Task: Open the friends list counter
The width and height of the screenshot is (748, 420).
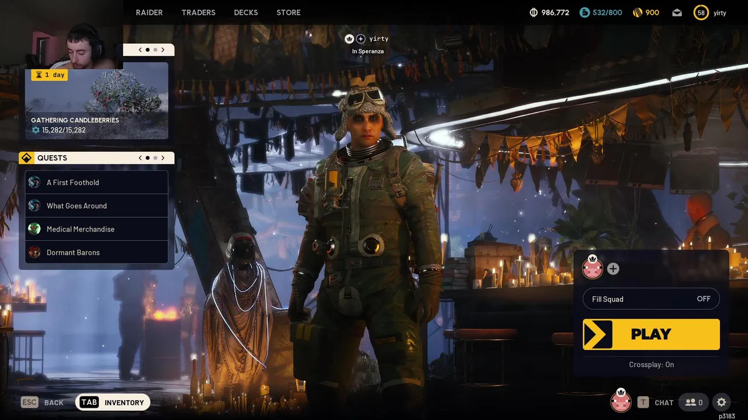Action: [694, 402]
